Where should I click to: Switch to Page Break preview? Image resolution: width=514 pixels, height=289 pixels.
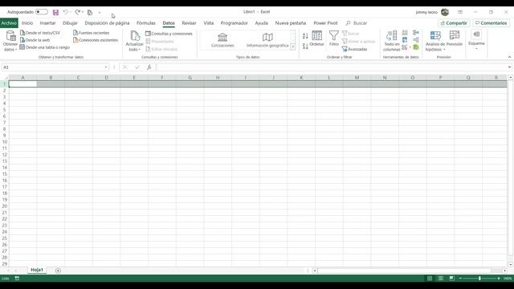451,279
